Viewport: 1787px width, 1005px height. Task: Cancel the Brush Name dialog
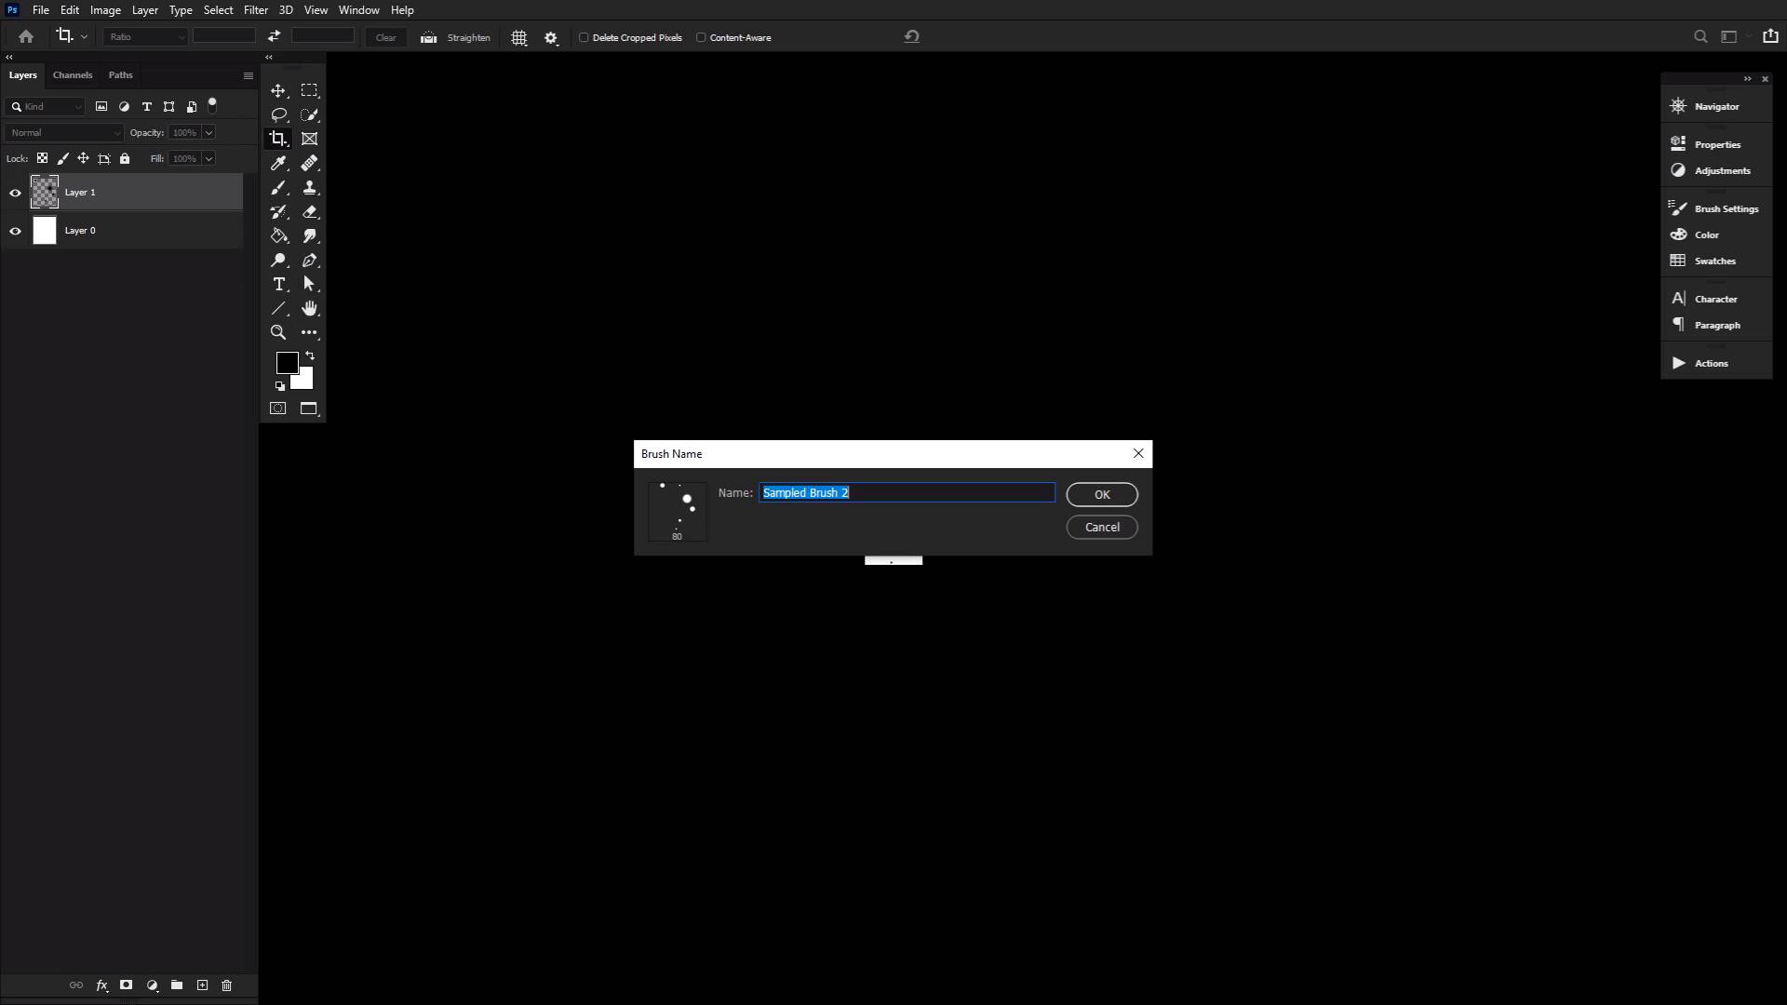click(1101, 527)
